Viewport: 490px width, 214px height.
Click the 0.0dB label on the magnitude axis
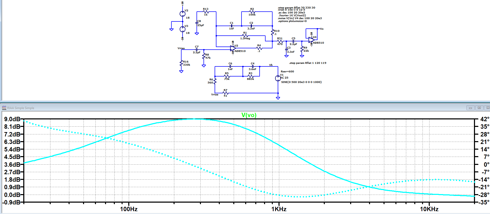(x=12, y=195)
